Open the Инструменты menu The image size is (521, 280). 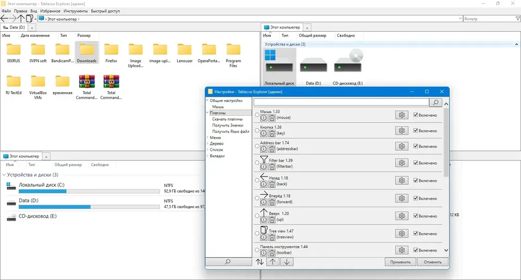pos(76,11)
